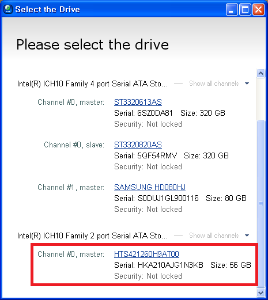The image size is (268, 300).
Task: Click the Please select the drive heading
Action: point(93,44)
